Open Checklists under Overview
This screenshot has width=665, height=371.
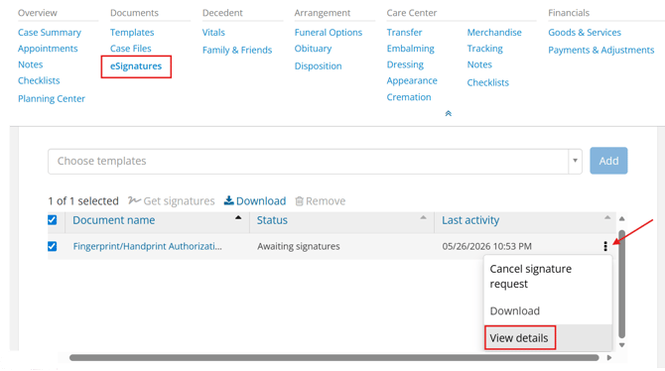click(x=39, y=80)
